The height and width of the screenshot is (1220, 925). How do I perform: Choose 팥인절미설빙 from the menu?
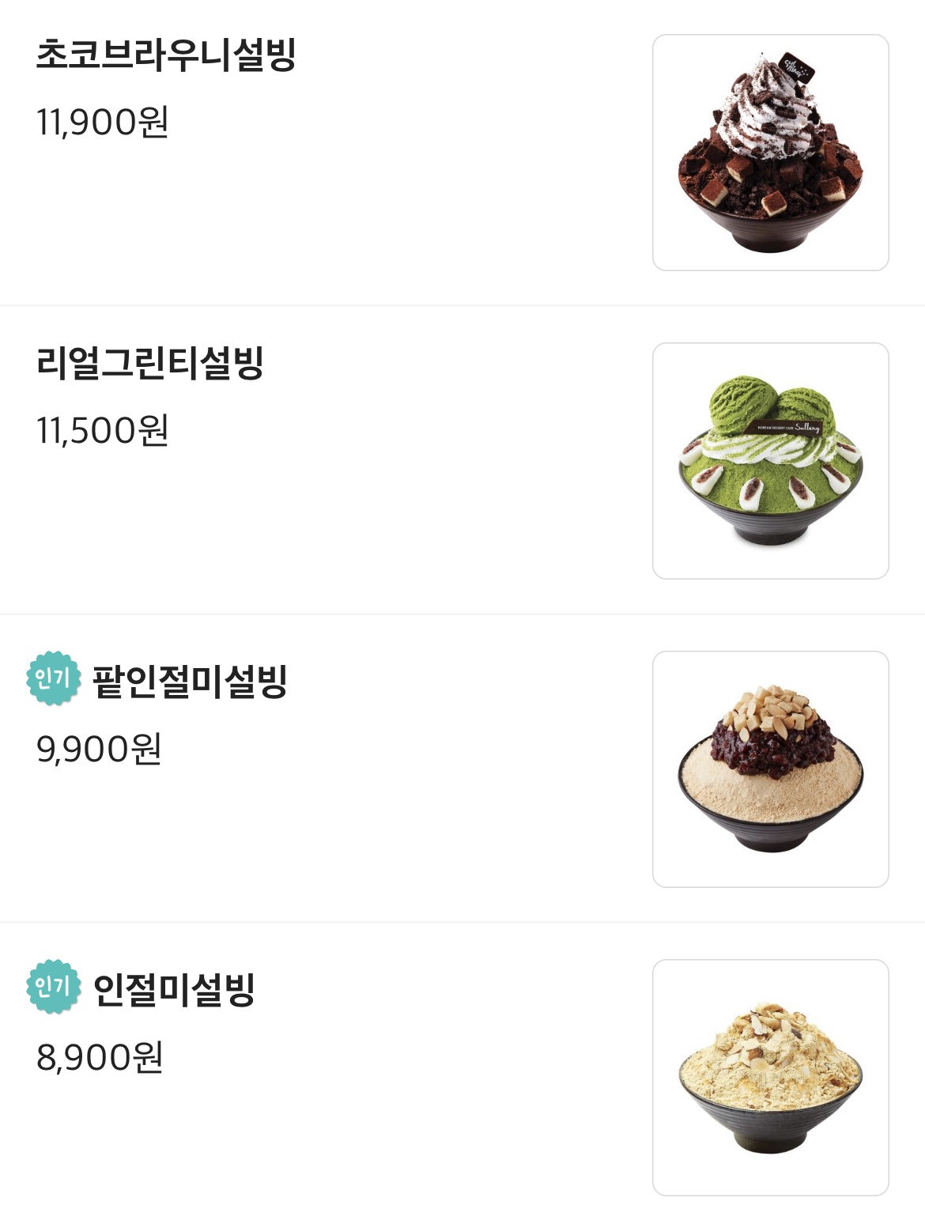coord(190,682)
